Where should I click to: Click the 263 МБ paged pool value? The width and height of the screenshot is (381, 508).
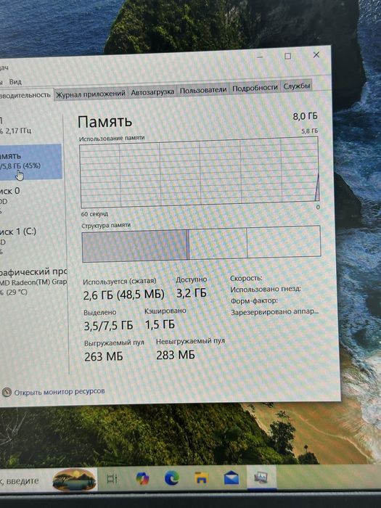coord(104,357)
